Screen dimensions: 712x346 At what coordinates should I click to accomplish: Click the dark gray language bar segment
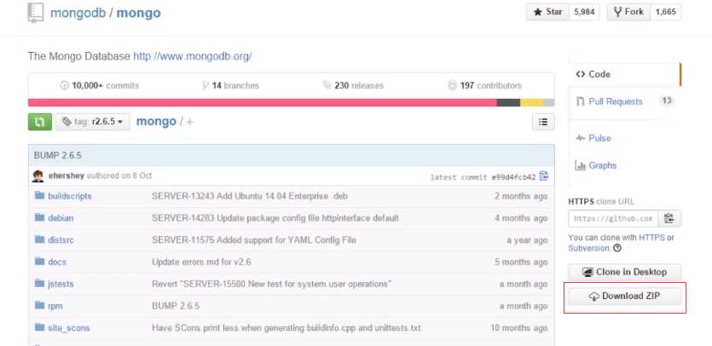click(x=508, y=102)
